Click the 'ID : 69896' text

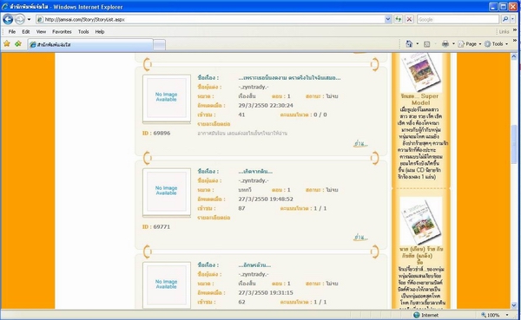[156, 133]
